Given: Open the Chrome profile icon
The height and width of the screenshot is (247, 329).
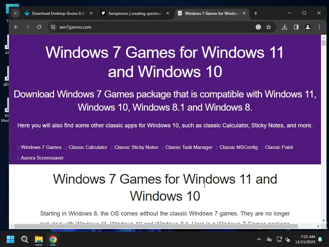Looking at the screenshot, I should tap(307, 27).
